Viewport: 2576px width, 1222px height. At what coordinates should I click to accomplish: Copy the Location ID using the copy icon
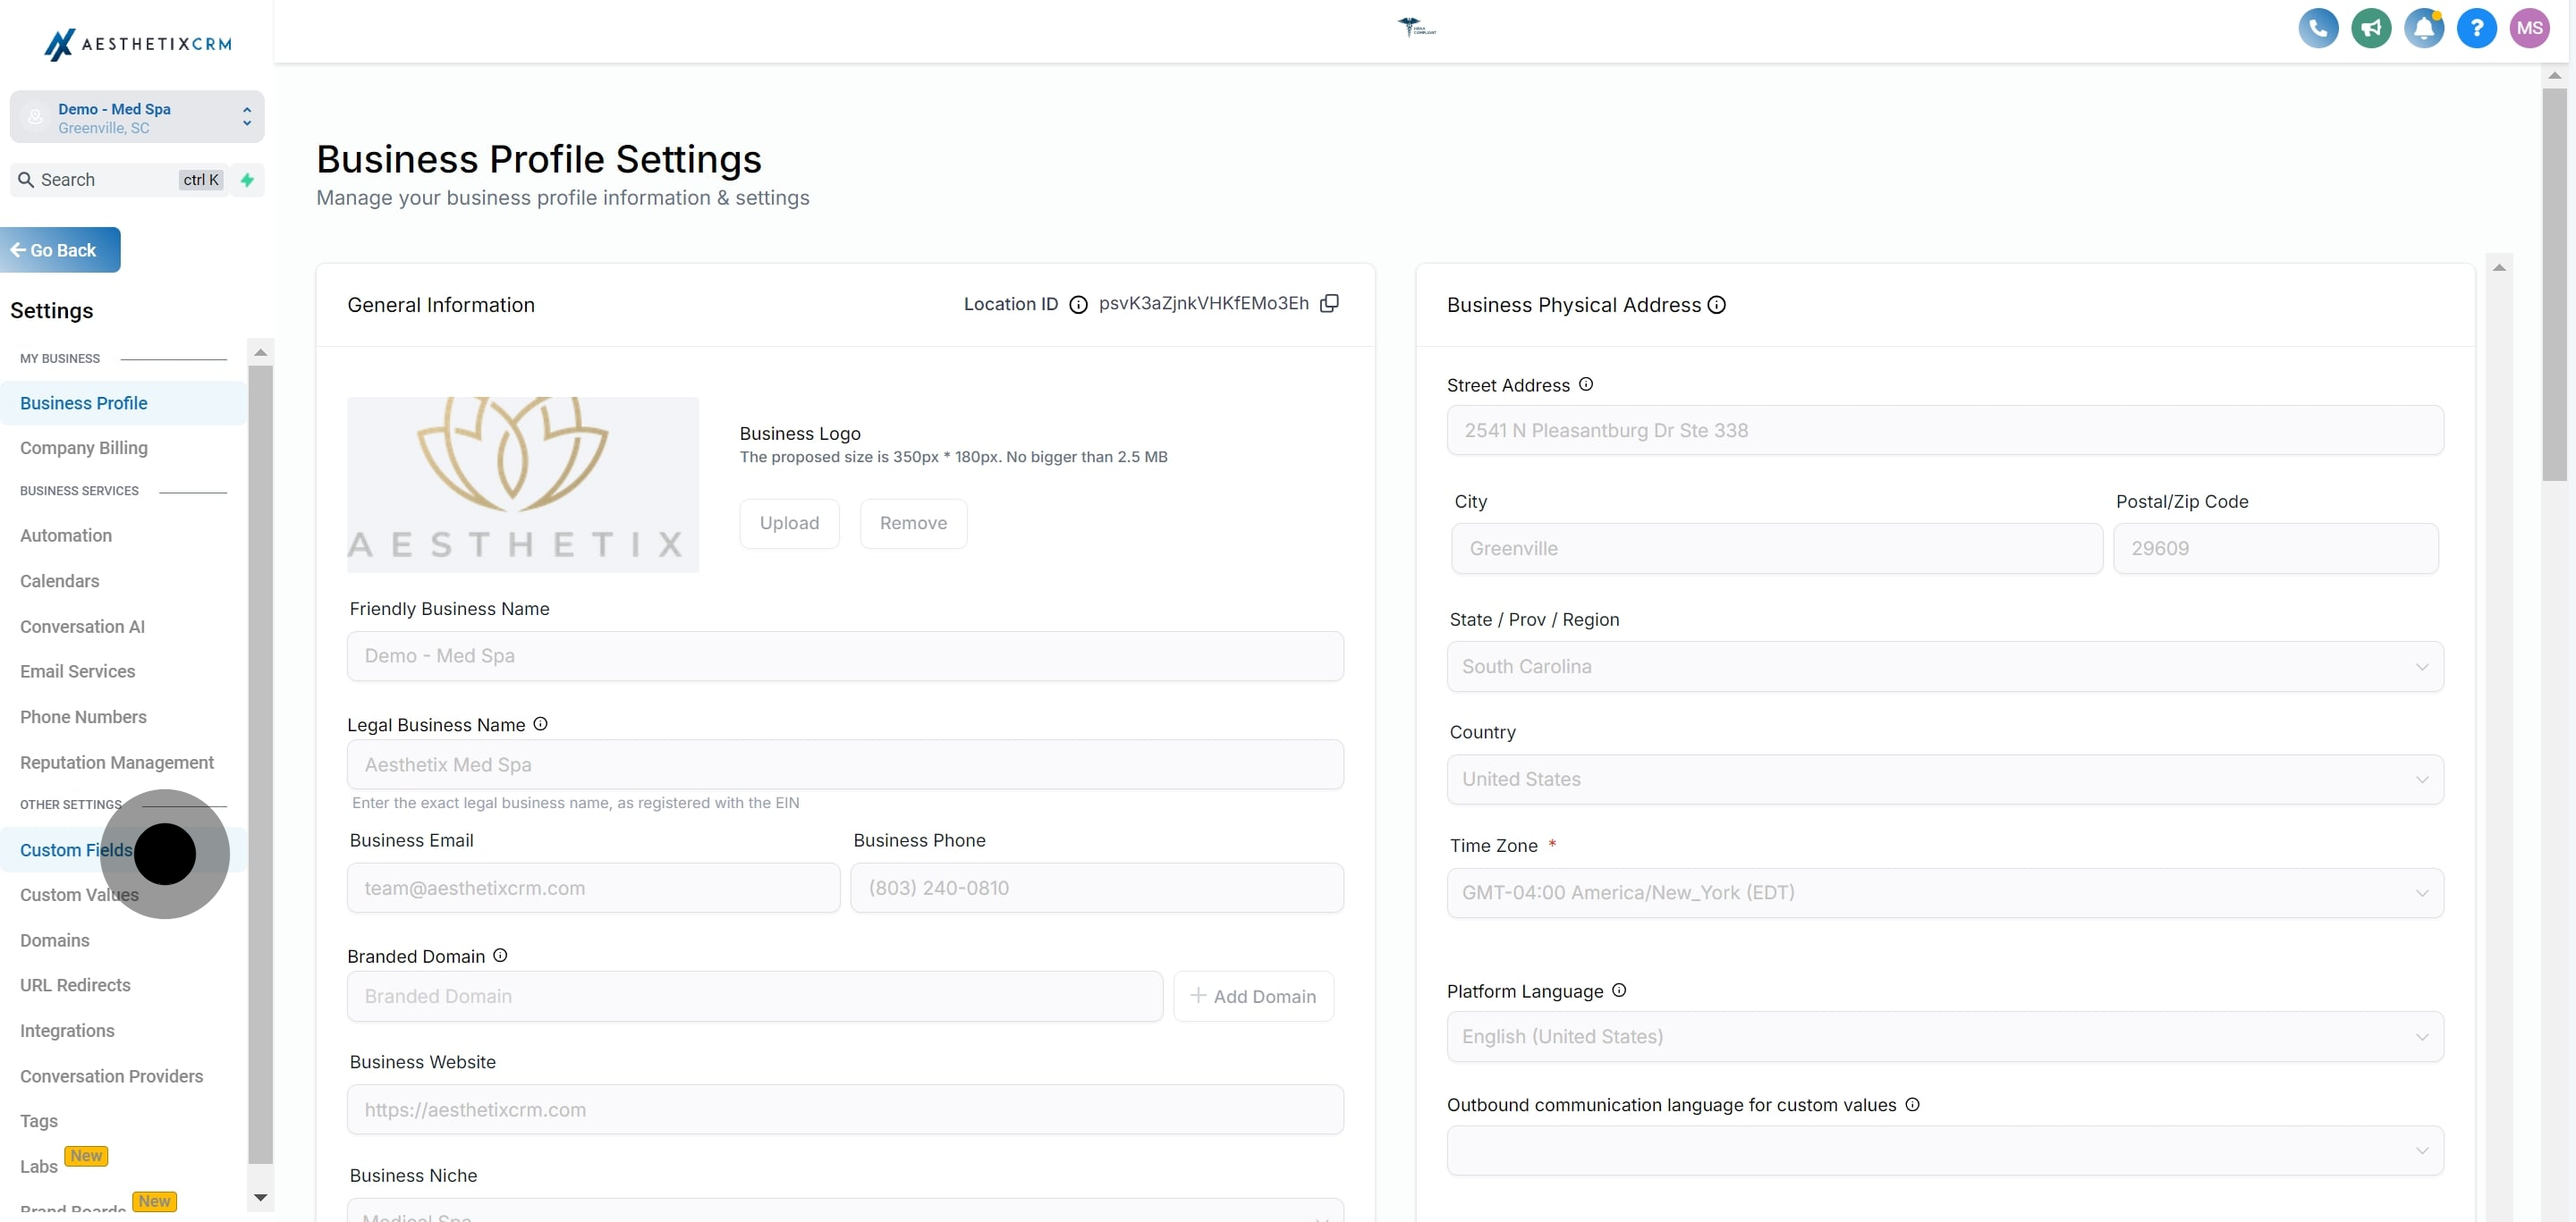pyautogui.click(x=1330, y=303)
